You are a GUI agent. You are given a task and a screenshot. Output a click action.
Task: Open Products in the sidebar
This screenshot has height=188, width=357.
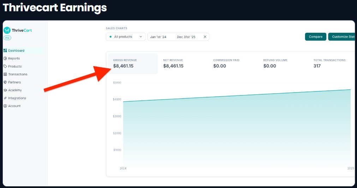pos(12,66)
